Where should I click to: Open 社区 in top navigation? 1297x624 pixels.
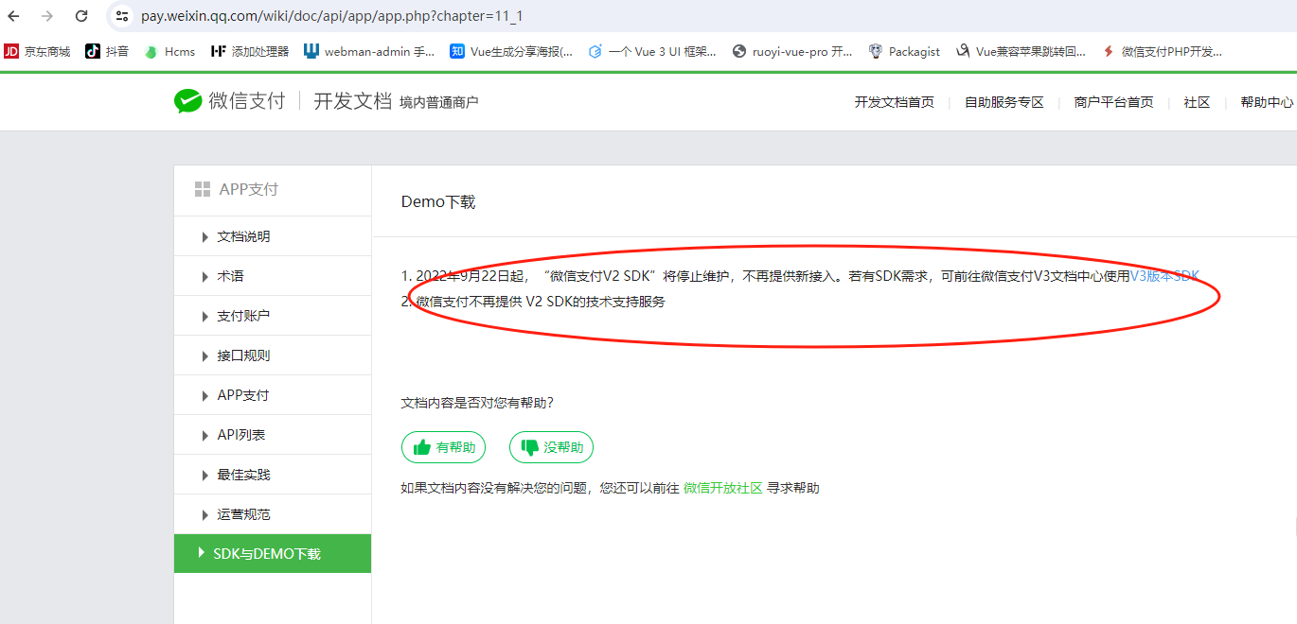click(1197, 102)
